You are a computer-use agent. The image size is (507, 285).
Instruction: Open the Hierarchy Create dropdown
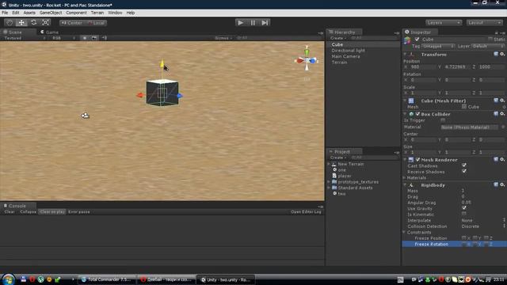338,38
